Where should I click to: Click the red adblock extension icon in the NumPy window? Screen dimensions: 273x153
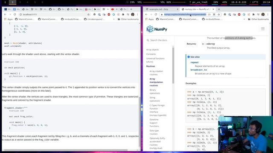239,14
